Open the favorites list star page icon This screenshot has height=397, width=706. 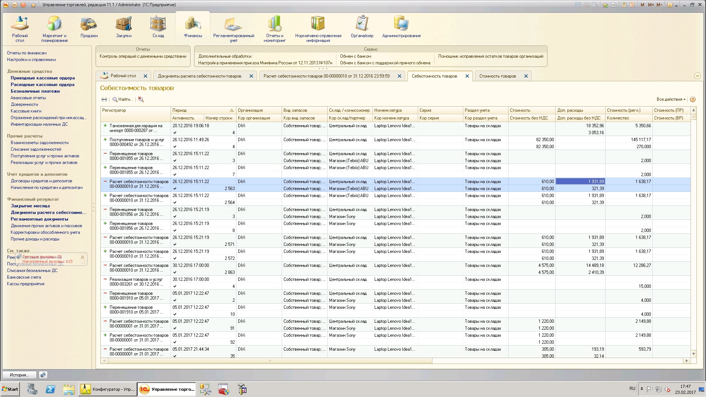[614, 5]
